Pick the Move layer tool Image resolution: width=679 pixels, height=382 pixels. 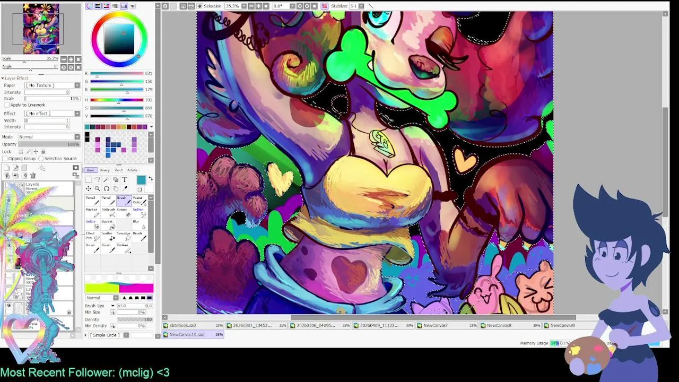point(89,189)
